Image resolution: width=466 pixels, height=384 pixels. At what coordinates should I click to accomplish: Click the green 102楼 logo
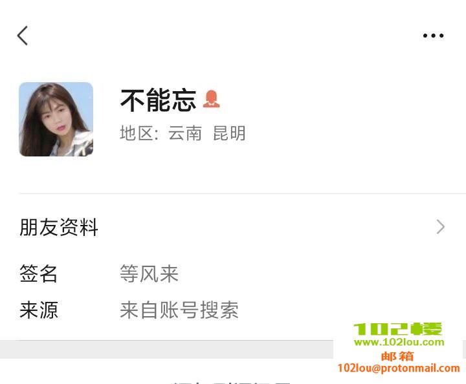tap(398, 329)
